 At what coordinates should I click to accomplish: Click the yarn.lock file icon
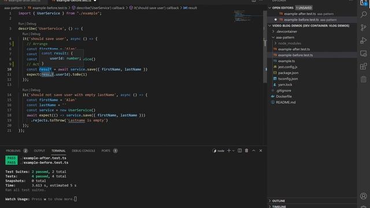(275, 84)
